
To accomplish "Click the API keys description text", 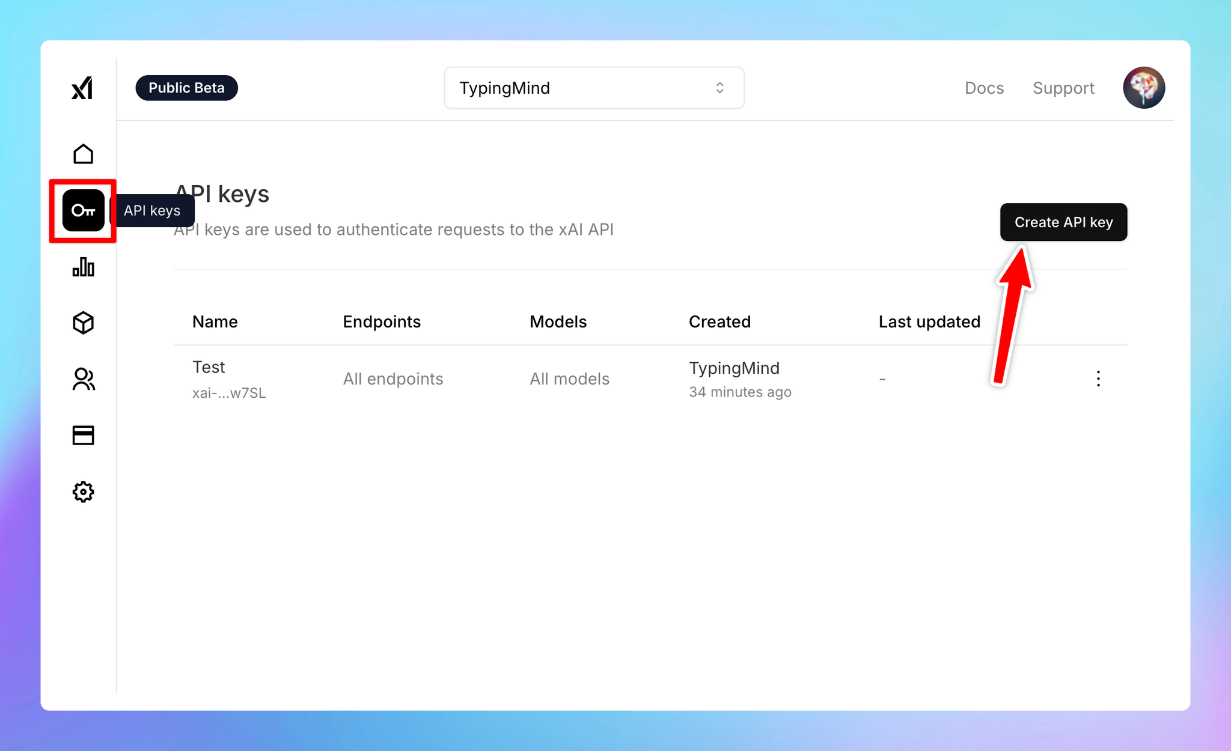I will point(394,230).
